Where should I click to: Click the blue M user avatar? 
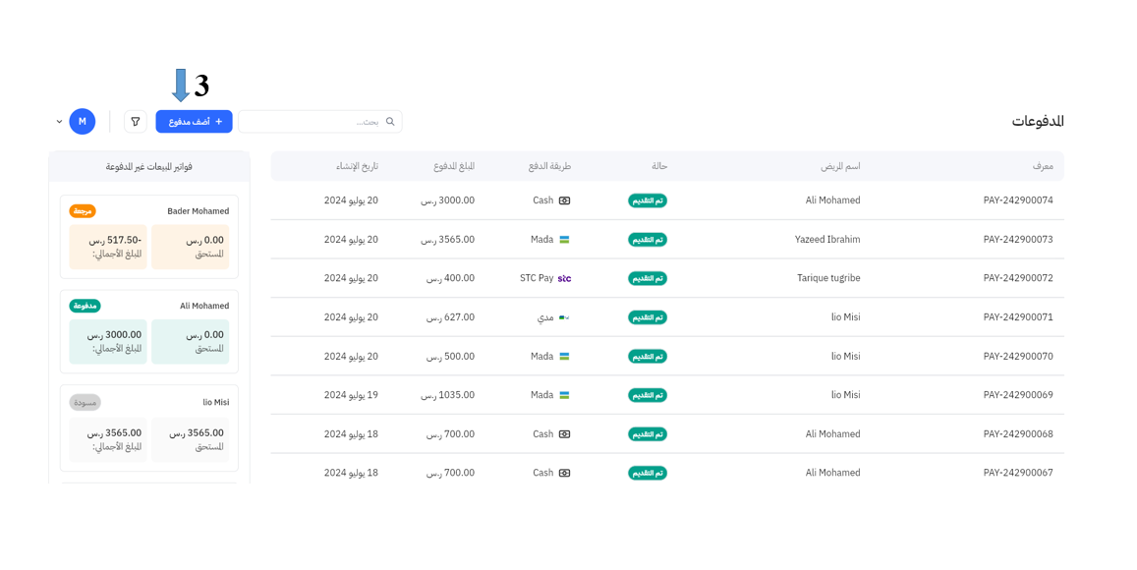83,122
